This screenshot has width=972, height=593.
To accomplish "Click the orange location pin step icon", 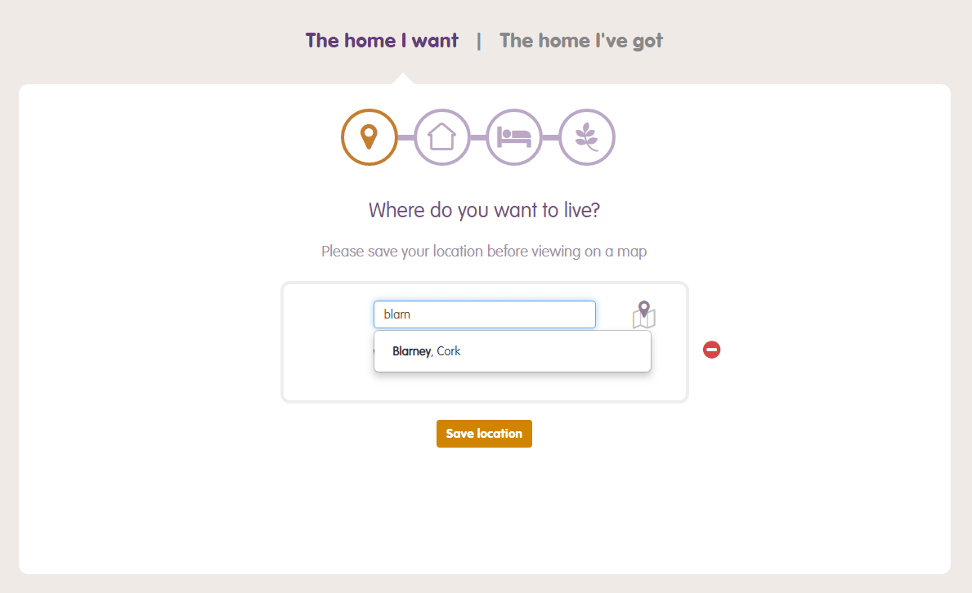I will (x=369, y=137).
